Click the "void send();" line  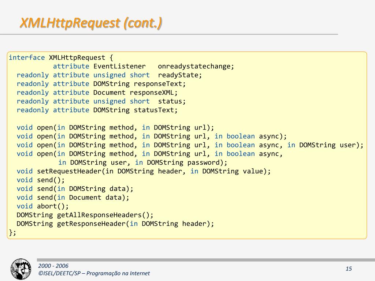pos(40,180)
